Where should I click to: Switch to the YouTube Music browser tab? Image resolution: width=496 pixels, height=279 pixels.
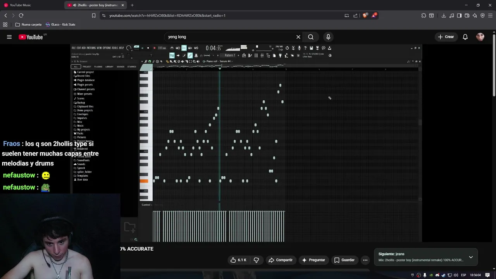tap(20, 5)
